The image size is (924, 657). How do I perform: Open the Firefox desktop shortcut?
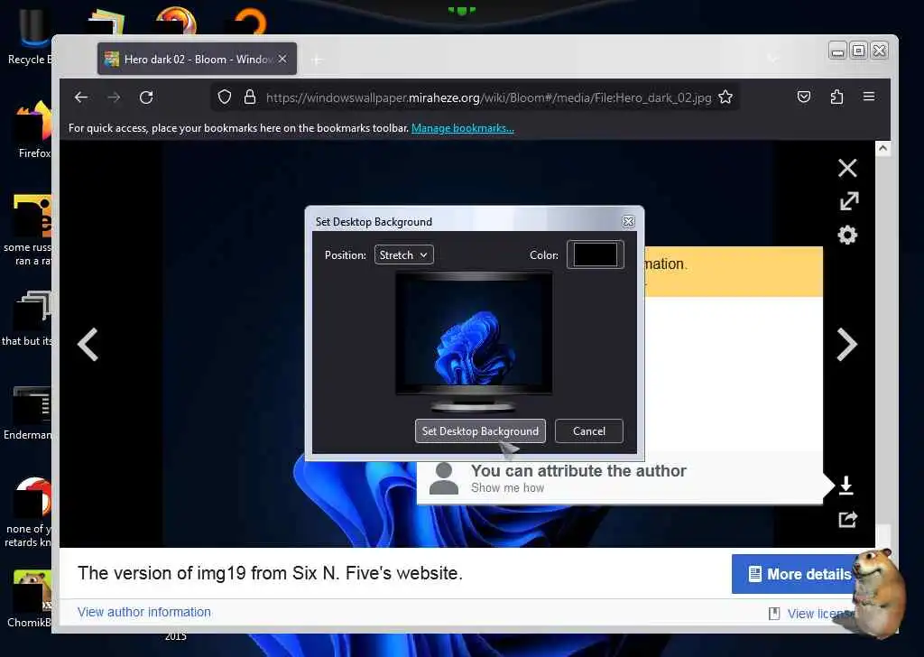pos(34,130)
